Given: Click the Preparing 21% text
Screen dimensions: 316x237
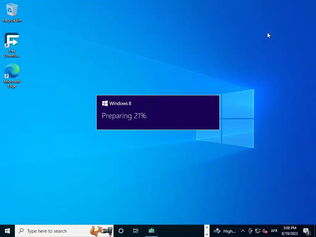Looking at the screenshot, I should tap(124, 116).
